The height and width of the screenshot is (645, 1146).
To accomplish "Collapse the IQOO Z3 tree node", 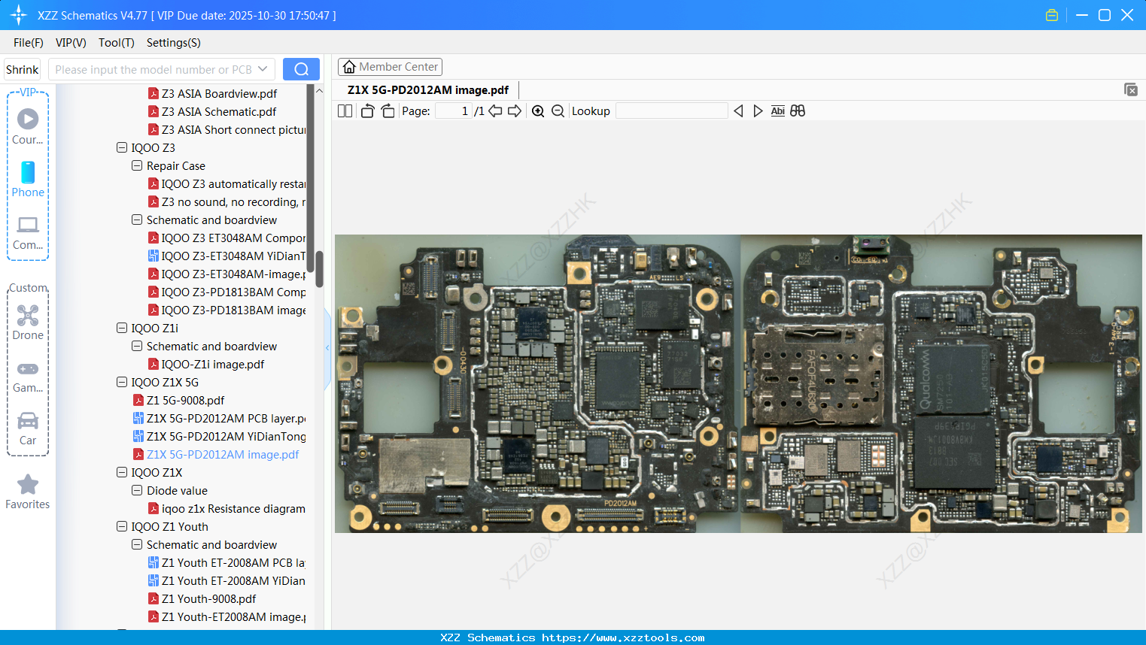I will coord(122,148).
